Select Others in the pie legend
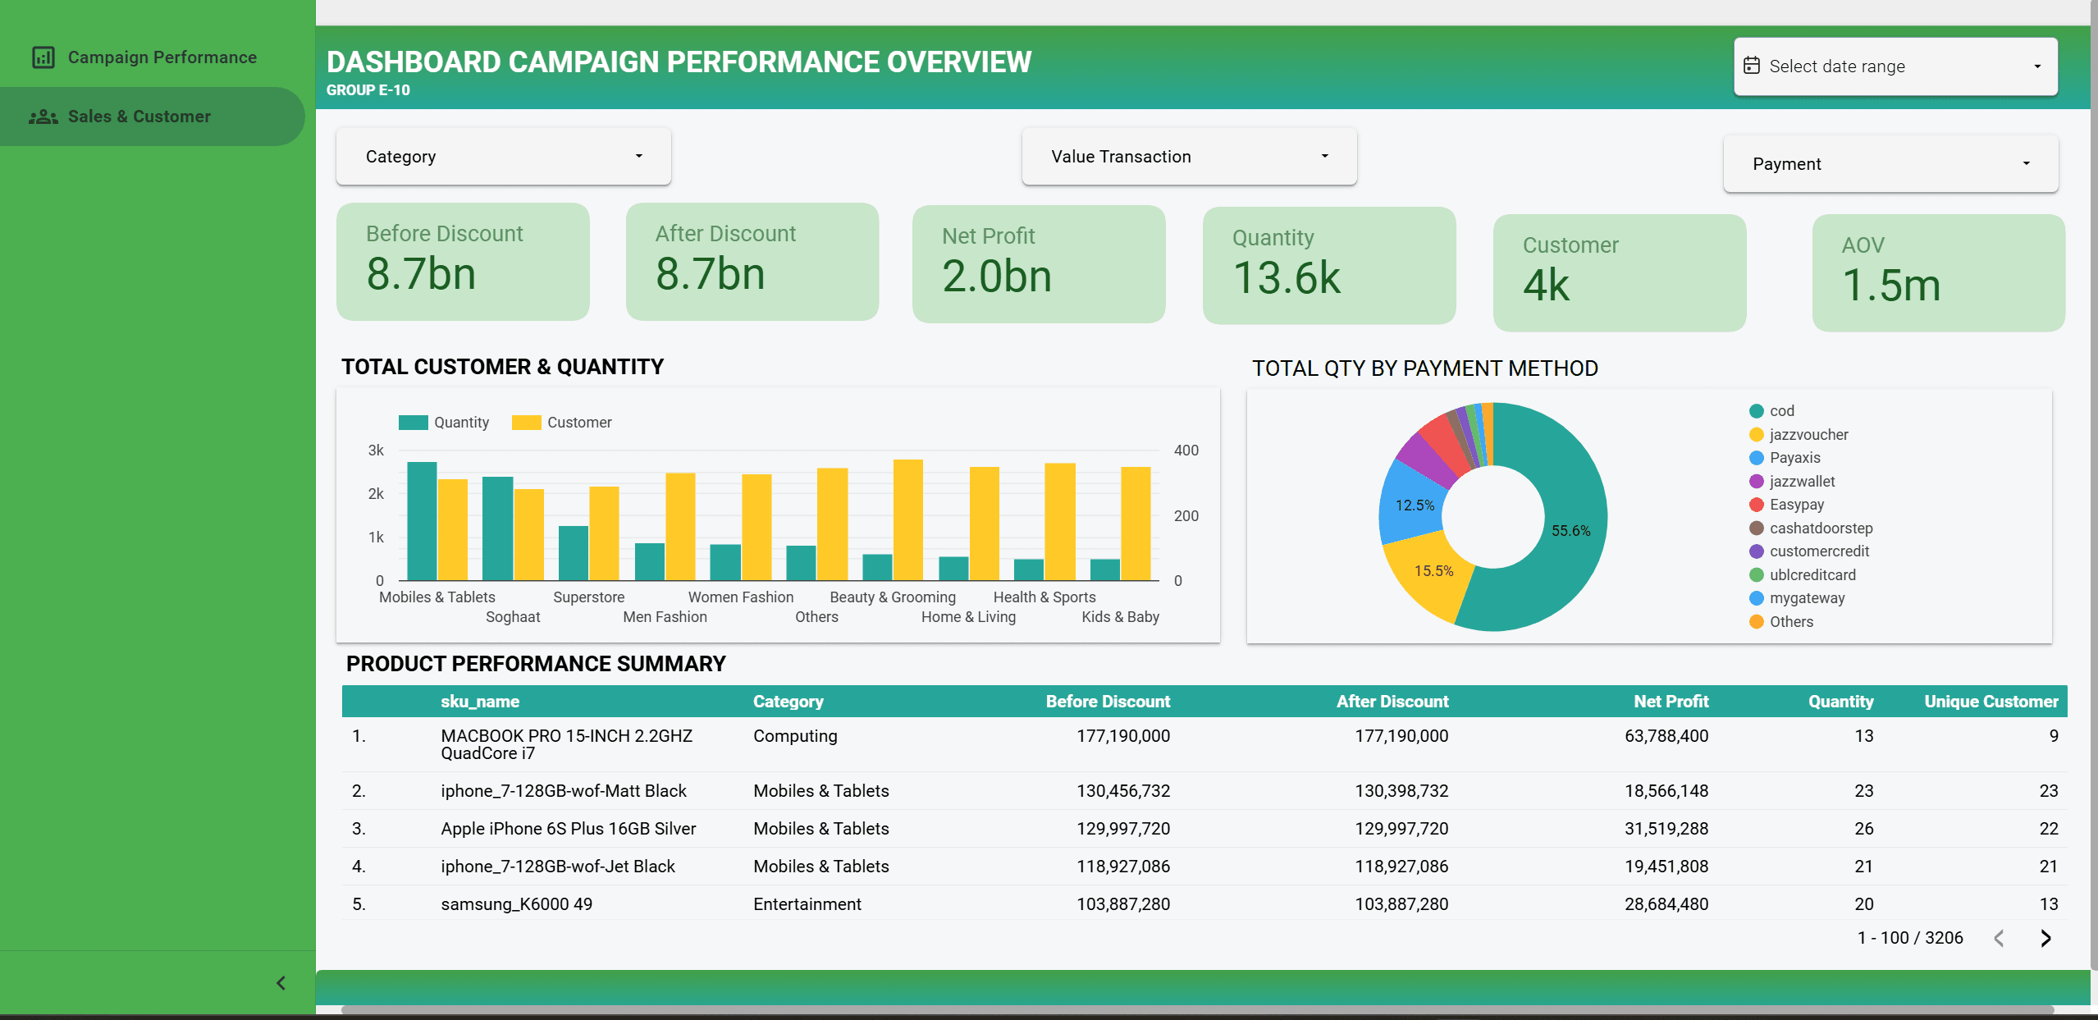 (x=1781, y=622)
